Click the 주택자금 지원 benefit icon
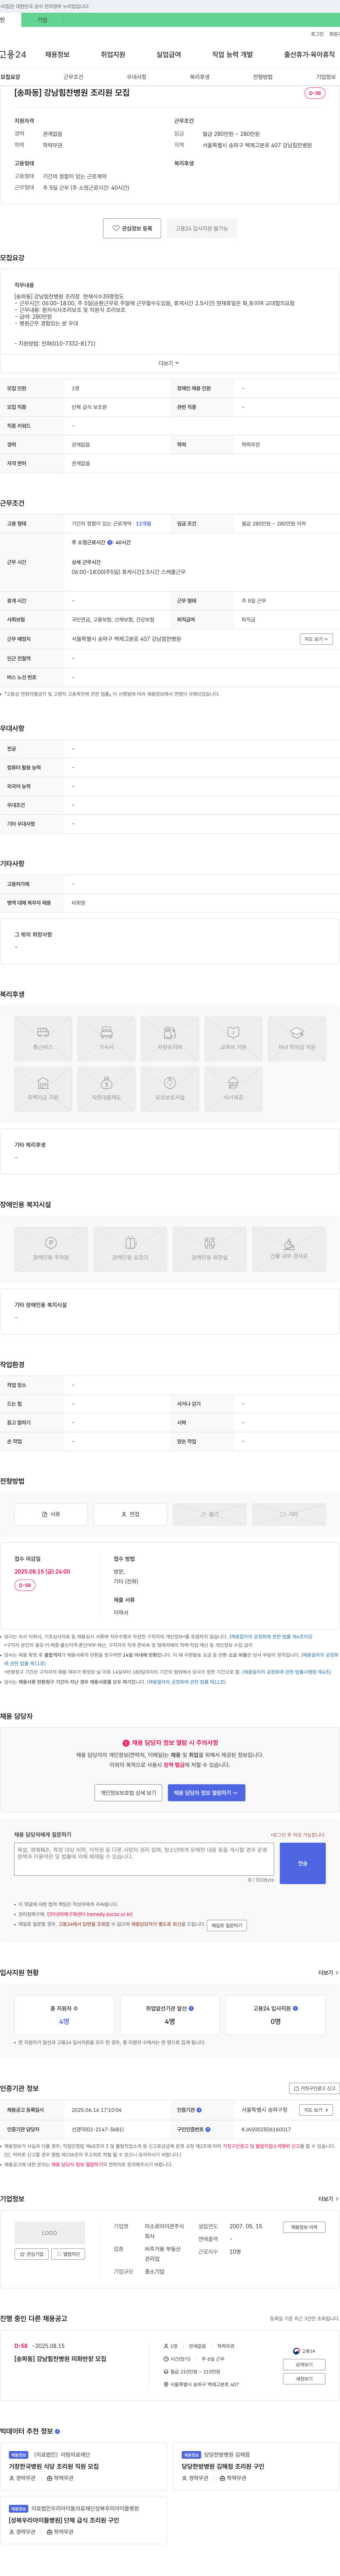This screenshot has width=340, height=2576. (x=43, y=1089)
